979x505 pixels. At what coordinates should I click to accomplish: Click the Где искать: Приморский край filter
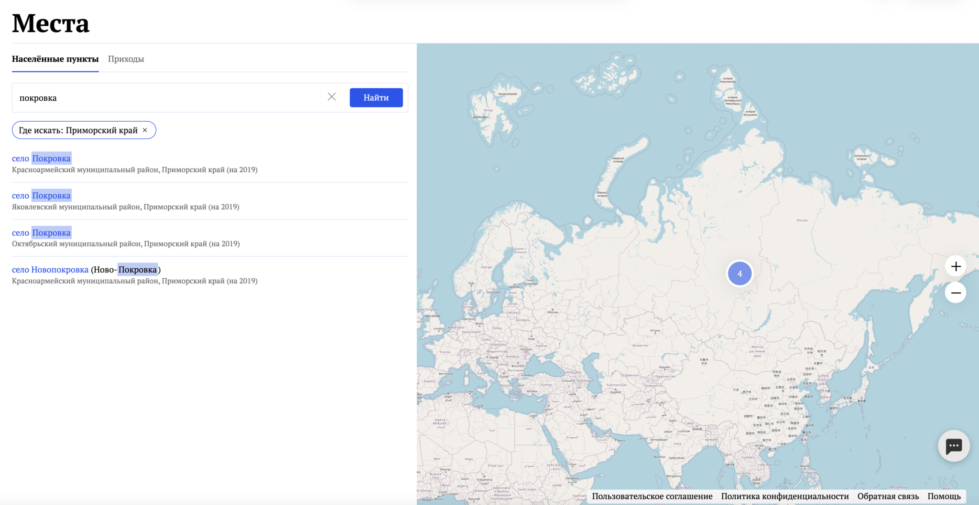[78, 130]
